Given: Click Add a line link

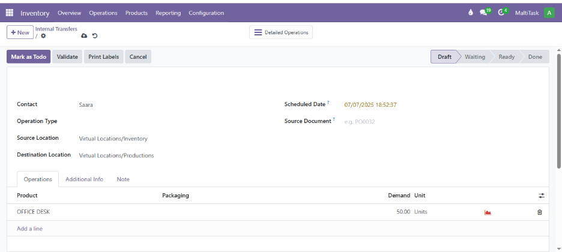Looking at the screenshot, I should (x=29, y=229).
